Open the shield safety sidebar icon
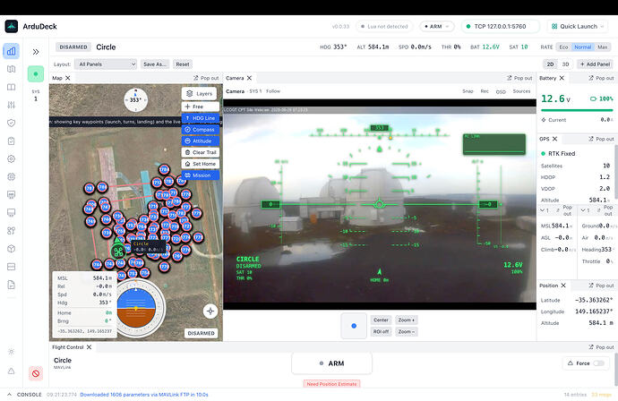The image size is (618, 401). [11, 123]
